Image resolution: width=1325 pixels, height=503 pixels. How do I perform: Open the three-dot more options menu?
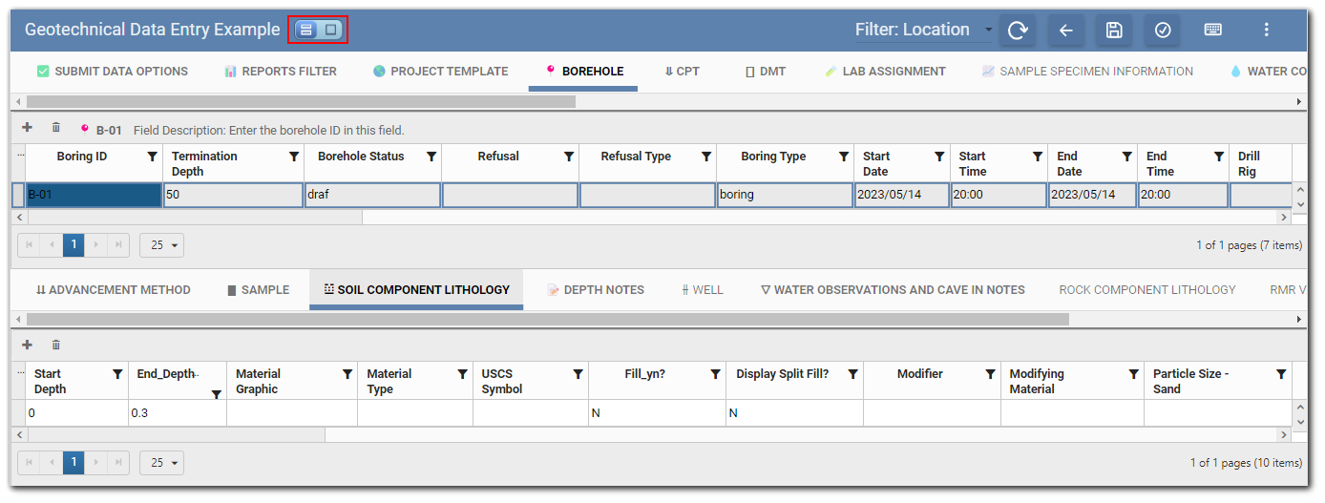pos(1267,30)
